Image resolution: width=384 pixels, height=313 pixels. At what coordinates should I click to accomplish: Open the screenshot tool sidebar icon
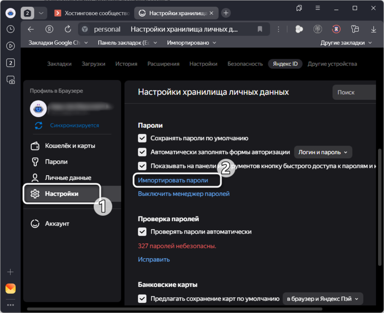click(x=11, y=80)
